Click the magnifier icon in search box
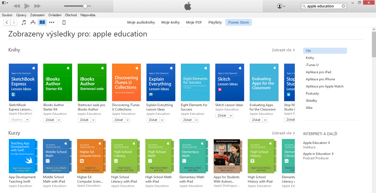 tap(304, 6)
